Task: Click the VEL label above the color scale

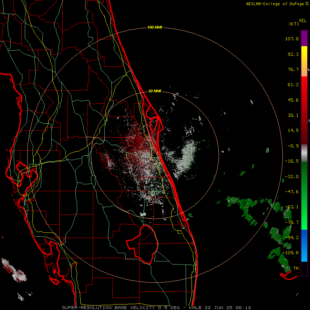Action: pos(302,21)
